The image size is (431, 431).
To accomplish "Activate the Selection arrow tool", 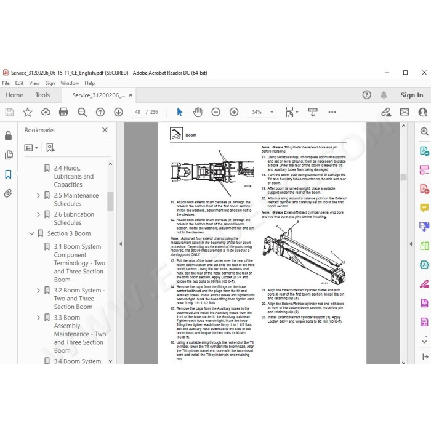I will pyautogui.click(x=180, y=112).
